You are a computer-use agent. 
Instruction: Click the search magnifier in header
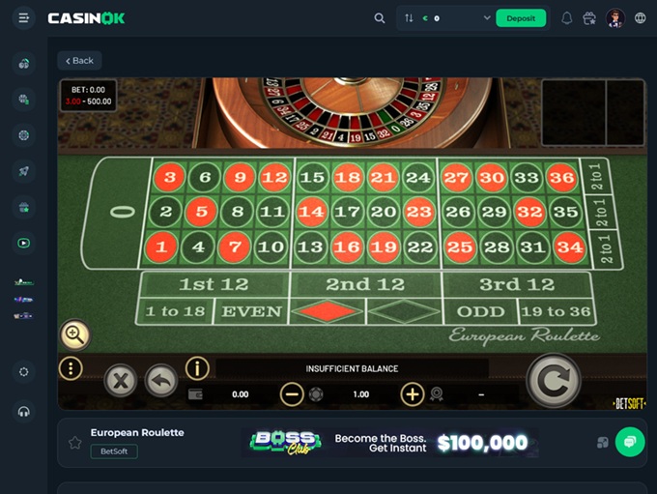point(379,18)
